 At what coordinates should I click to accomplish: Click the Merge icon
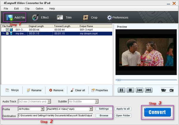[x=7, y=90]
